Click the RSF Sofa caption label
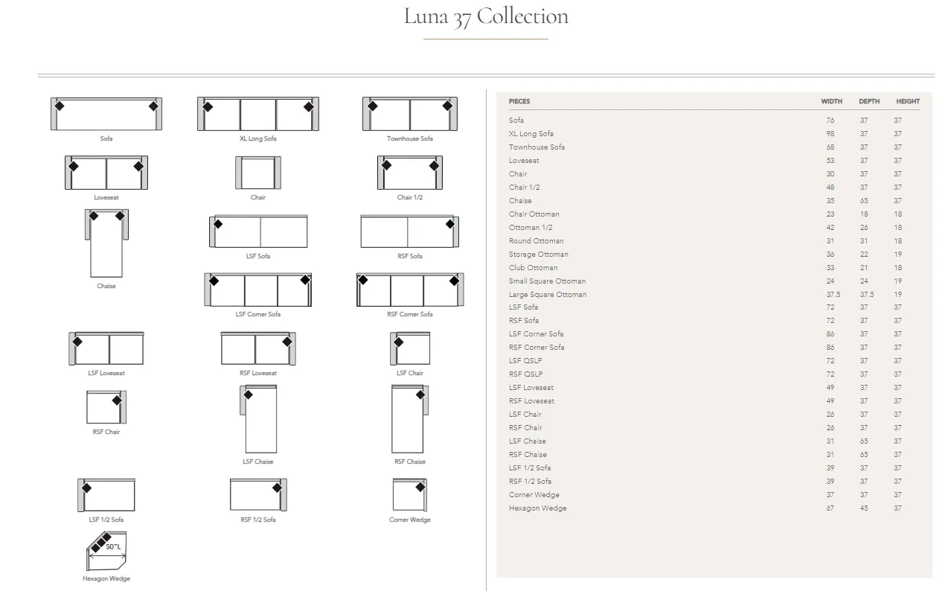The image size is (951, 591). pyautogui.click(x=410, y=256)
